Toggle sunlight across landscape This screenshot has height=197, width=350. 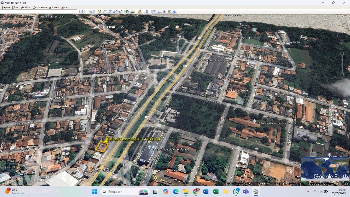click(132, 11)
